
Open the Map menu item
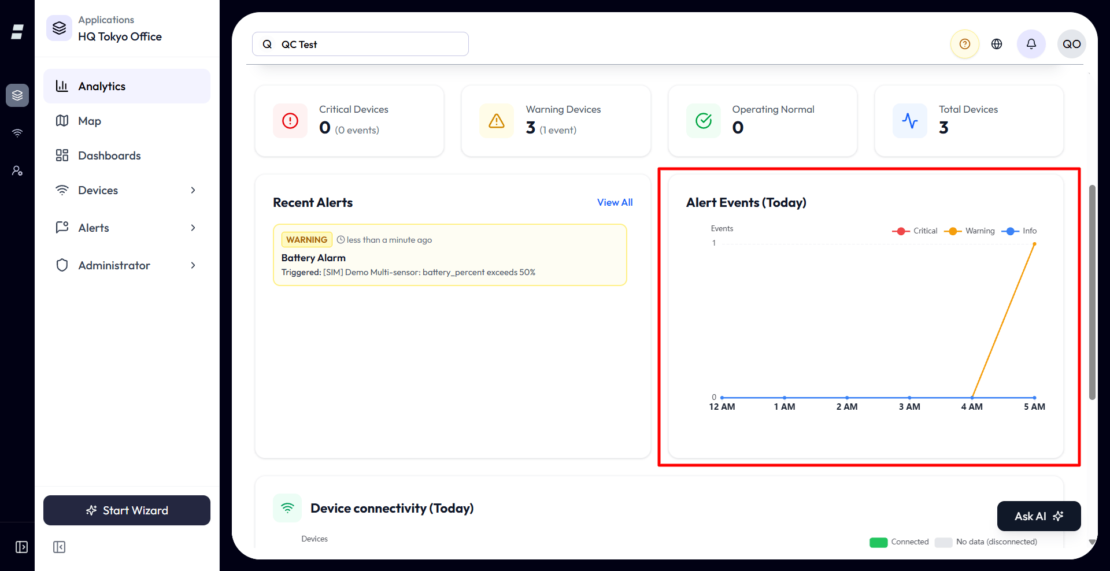127,121
